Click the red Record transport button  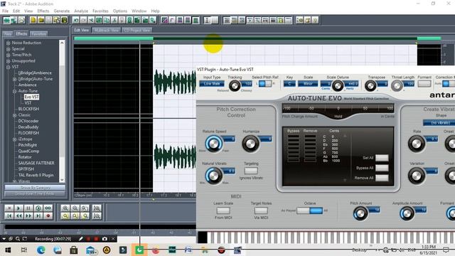pyautogui.click(x=48, y=215)
